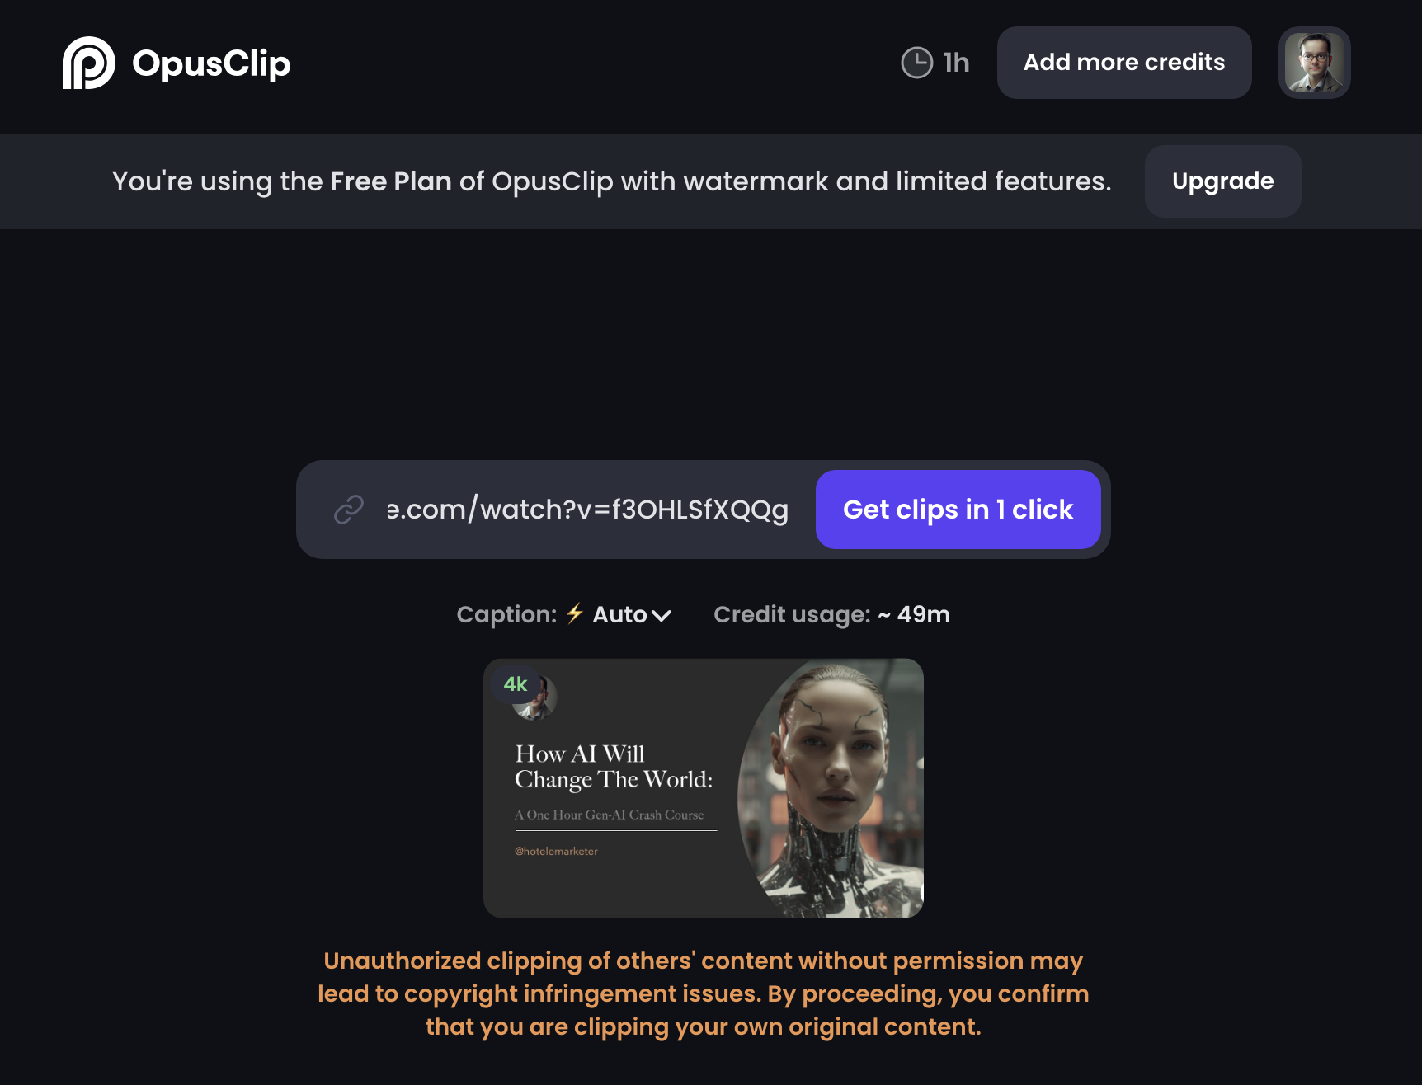Open the Auto caption dropdown
The width and height of the screenshot is (1422, 1085).
632,614
